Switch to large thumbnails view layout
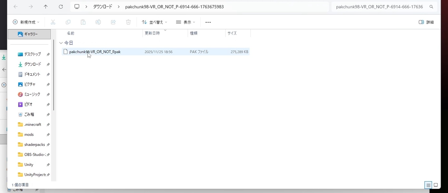The height and width of the screenshot is (193, 448). [x=436, y=185]
